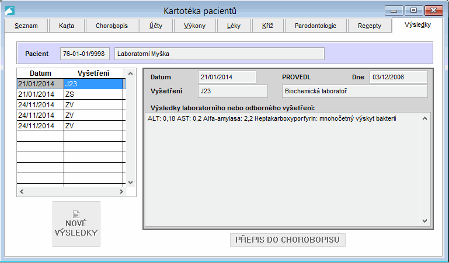Click the Dne date field 03/12/2006
Screen dimensions: 449x263
(x=398, y=77)
